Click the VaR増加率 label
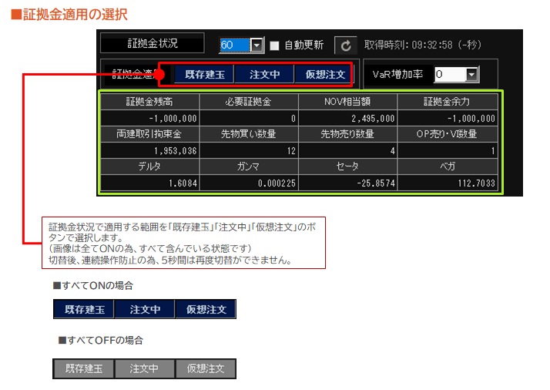 tap(397, 75)
